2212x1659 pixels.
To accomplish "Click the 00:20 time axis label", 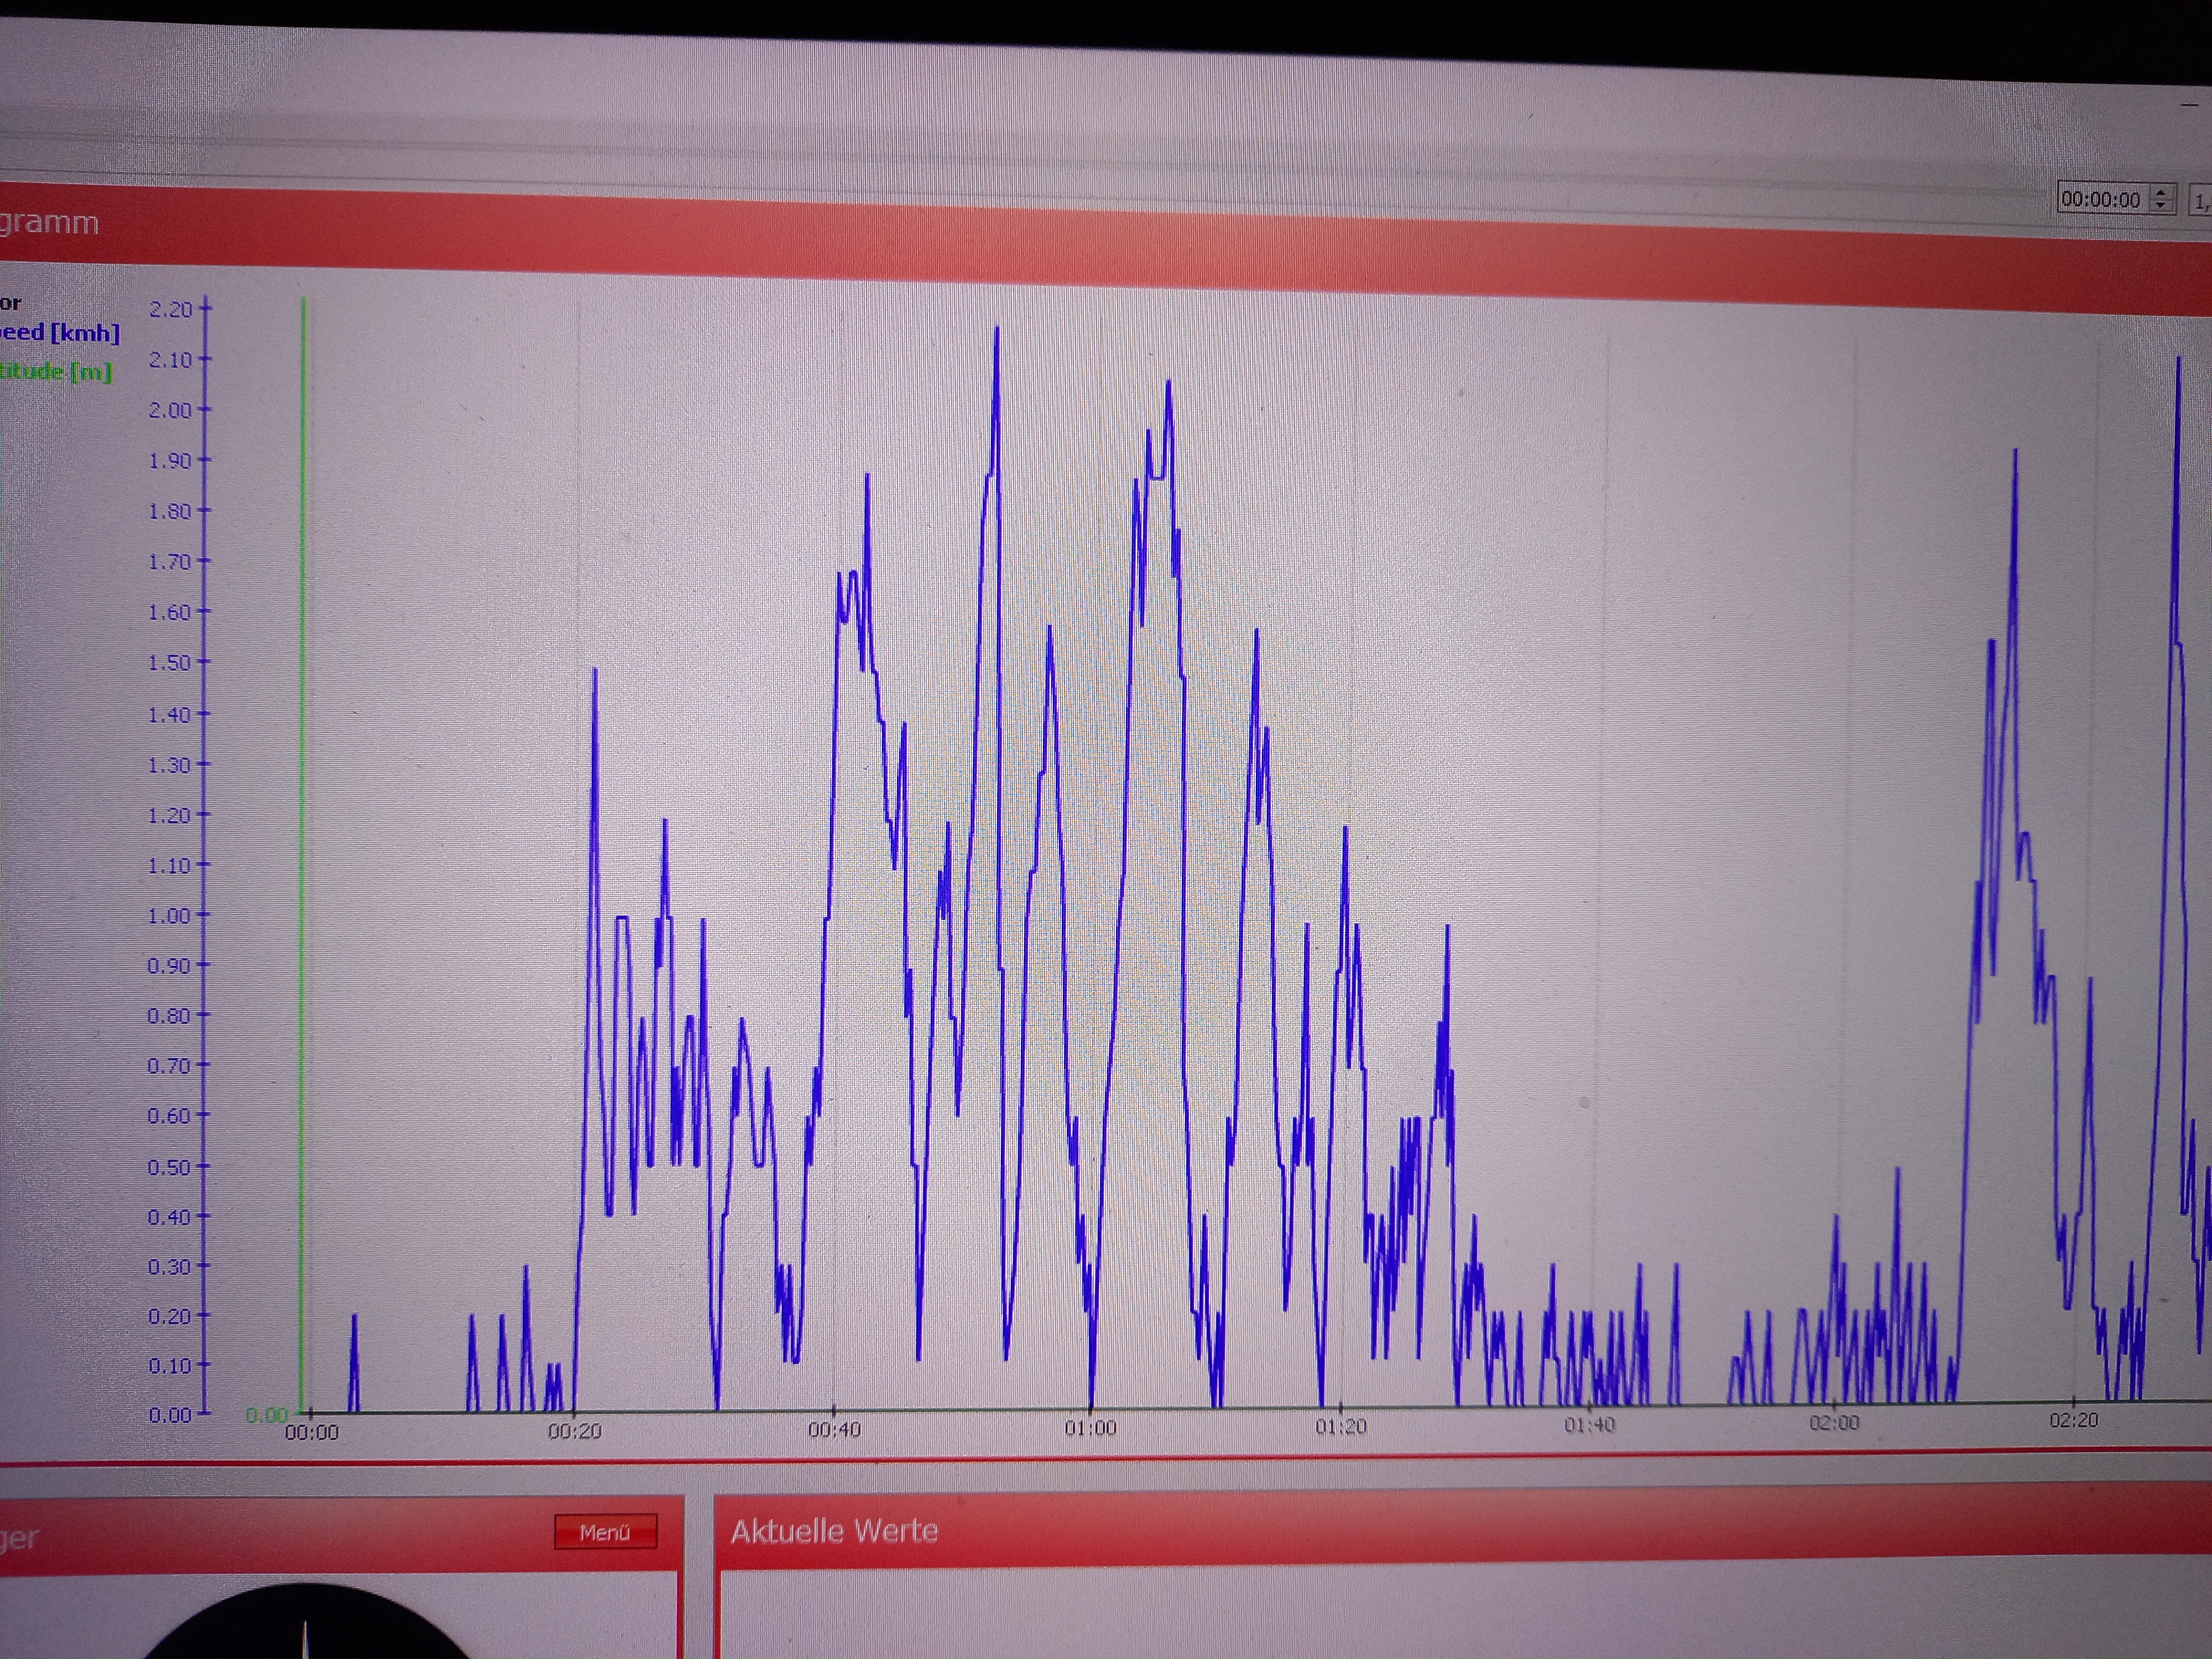I will (575, 1431).
